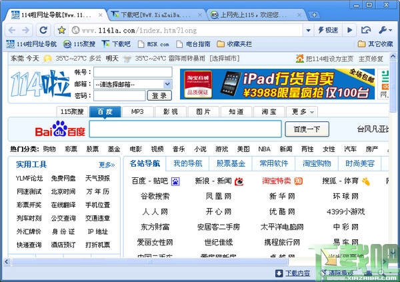The height and width of the screenshot is (282, 400).
Task: Toggle the 极速 speed mode button
Action: click(x=328, y=31)
